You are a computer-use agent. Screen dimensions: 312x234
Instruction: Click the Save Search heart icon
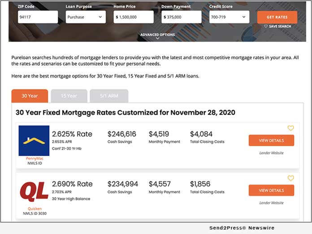266,26
